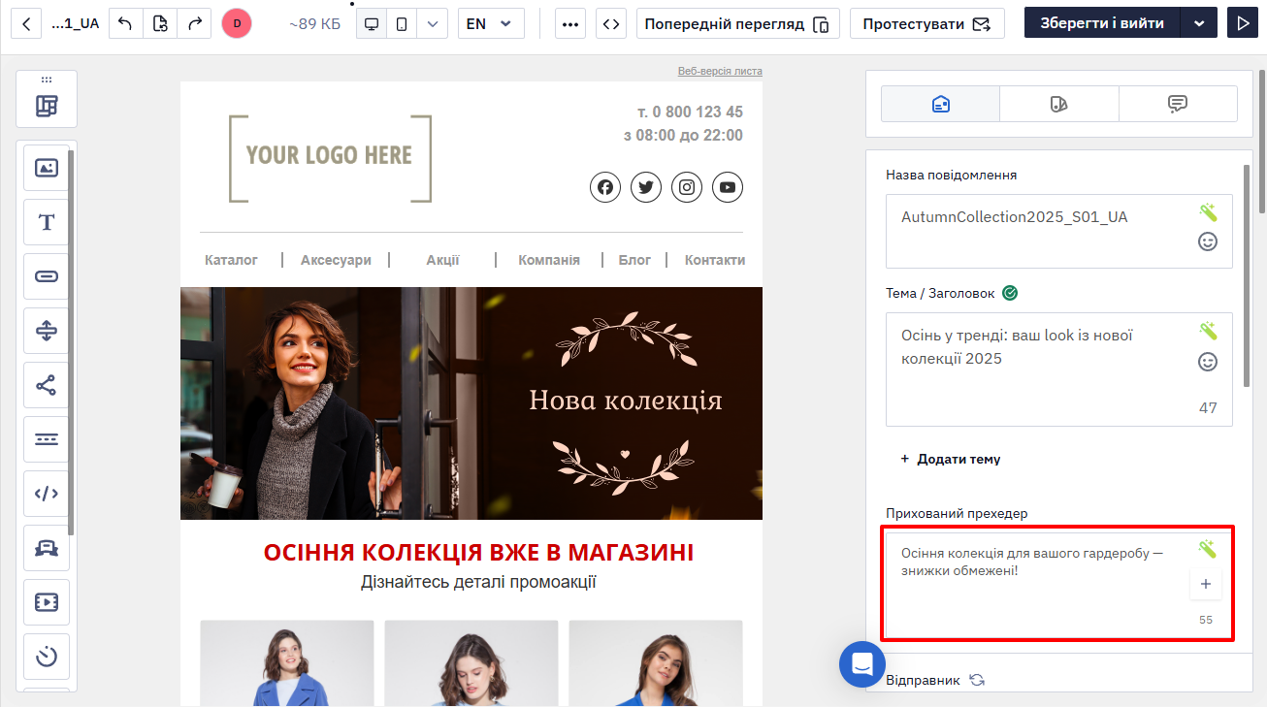Image resolution: width=1267 pixels, height=707 pixels.
Task: Click the Twitter social icon
Action: [646, 187]
